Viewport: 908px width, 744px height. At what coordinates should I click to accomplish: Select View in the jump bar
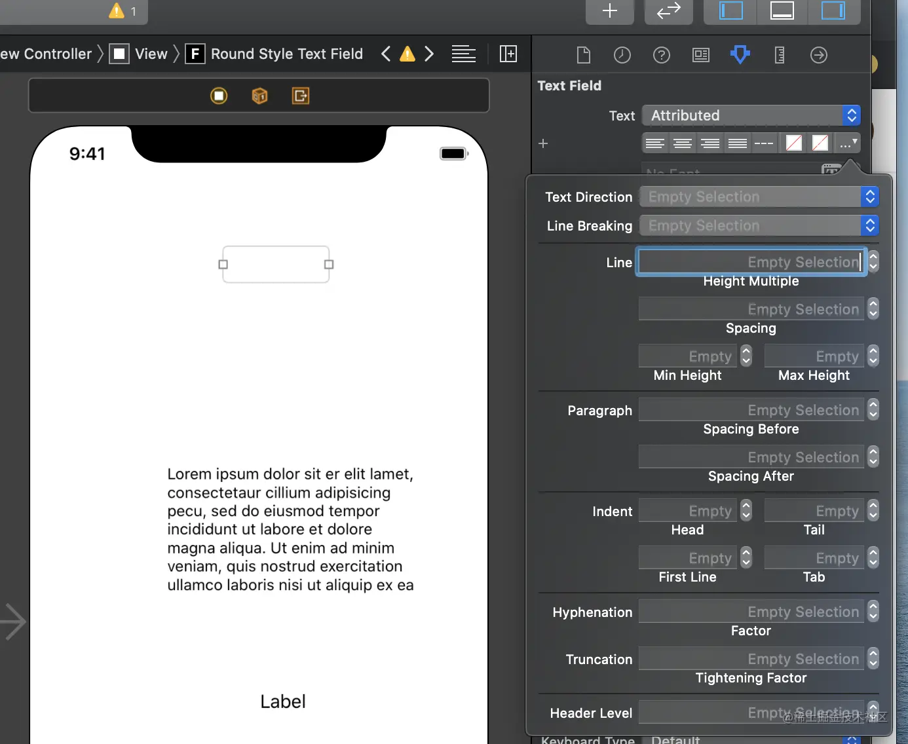(139, 54)
